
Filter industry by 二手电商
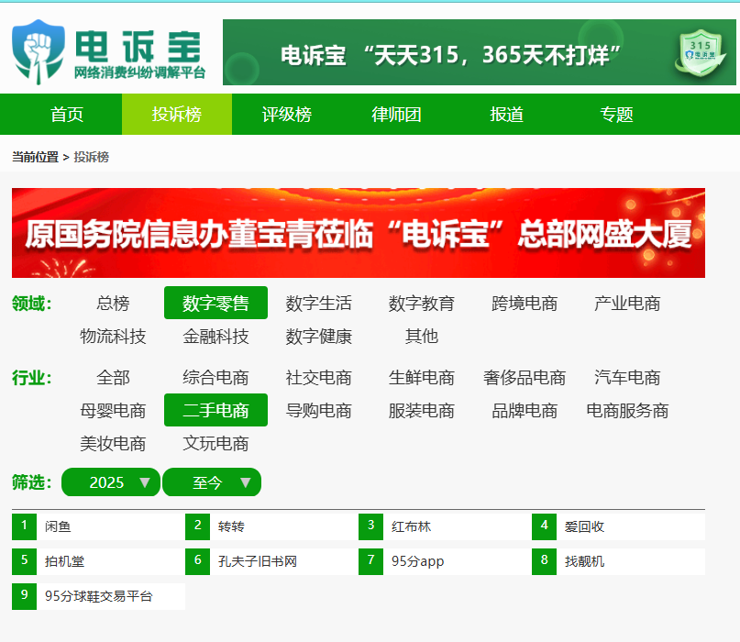pos(215,410)
